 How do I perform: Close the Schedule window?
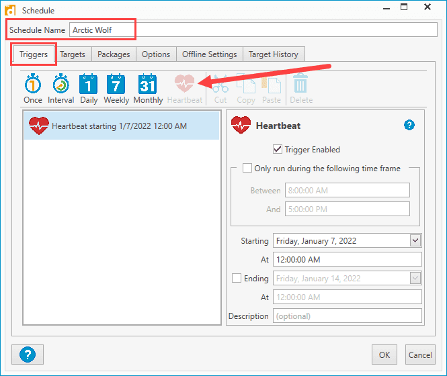(428, 7)
